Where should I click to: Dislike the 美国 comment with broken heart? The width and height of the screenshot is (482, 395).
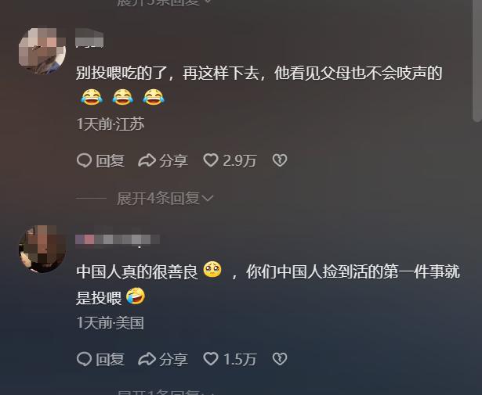tap(280, 359)
